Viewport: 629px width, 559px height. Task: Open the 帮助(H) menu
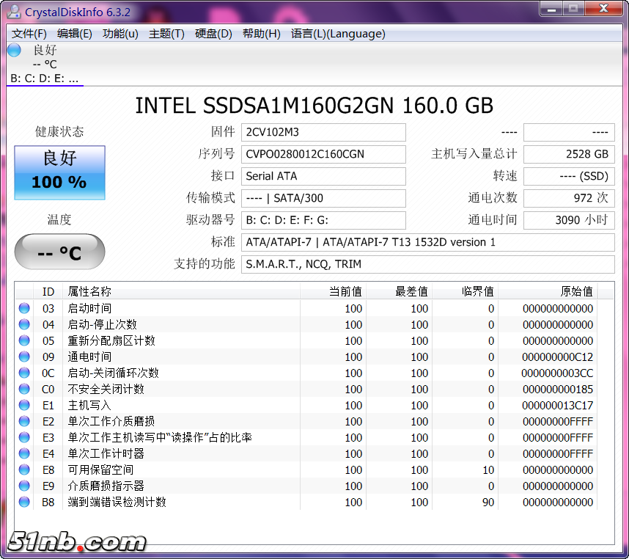[262, 34]
